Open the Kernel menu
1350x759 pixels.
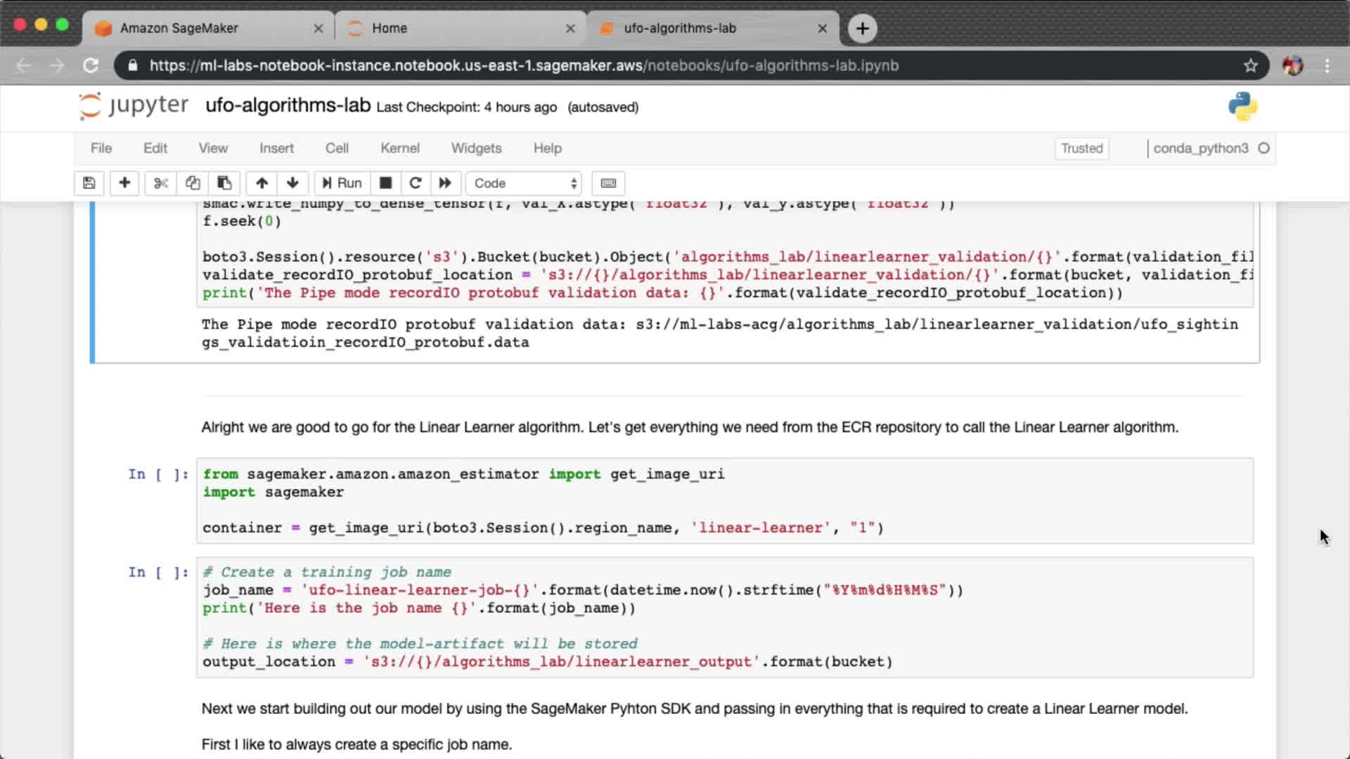[x=399, y=148]
